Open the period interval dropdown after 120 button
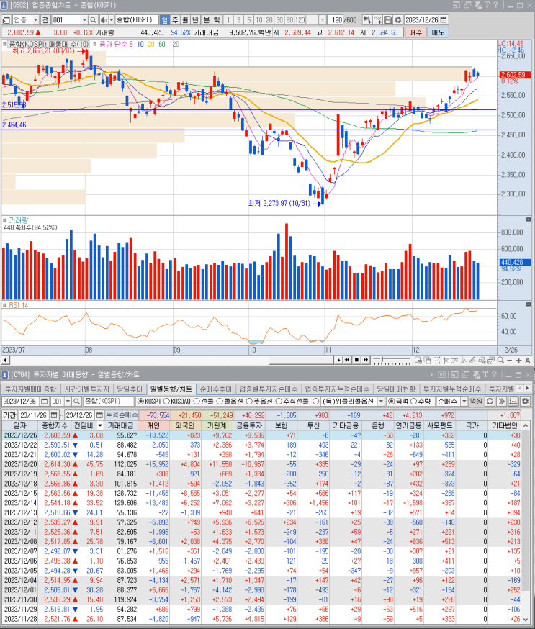 pyautogui.click(x=323, y=19)
